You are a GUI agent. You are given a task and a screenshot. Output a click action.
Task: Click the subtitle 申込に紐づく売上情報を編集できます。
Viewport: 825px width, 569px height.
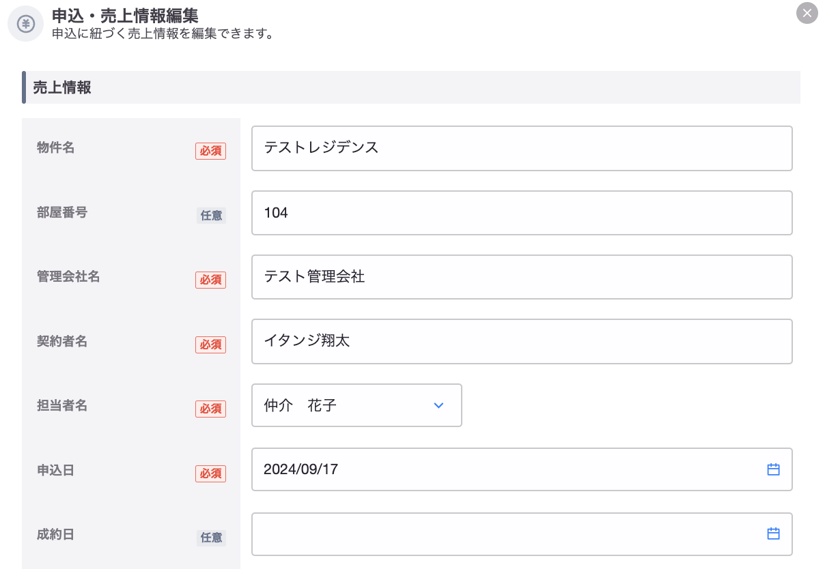(x=163, y=33)
